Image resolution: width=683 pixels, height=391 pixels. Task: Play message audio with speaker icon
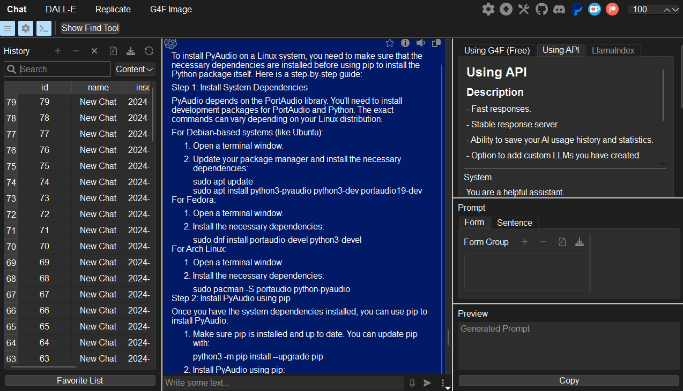click(x=421, y=43)
